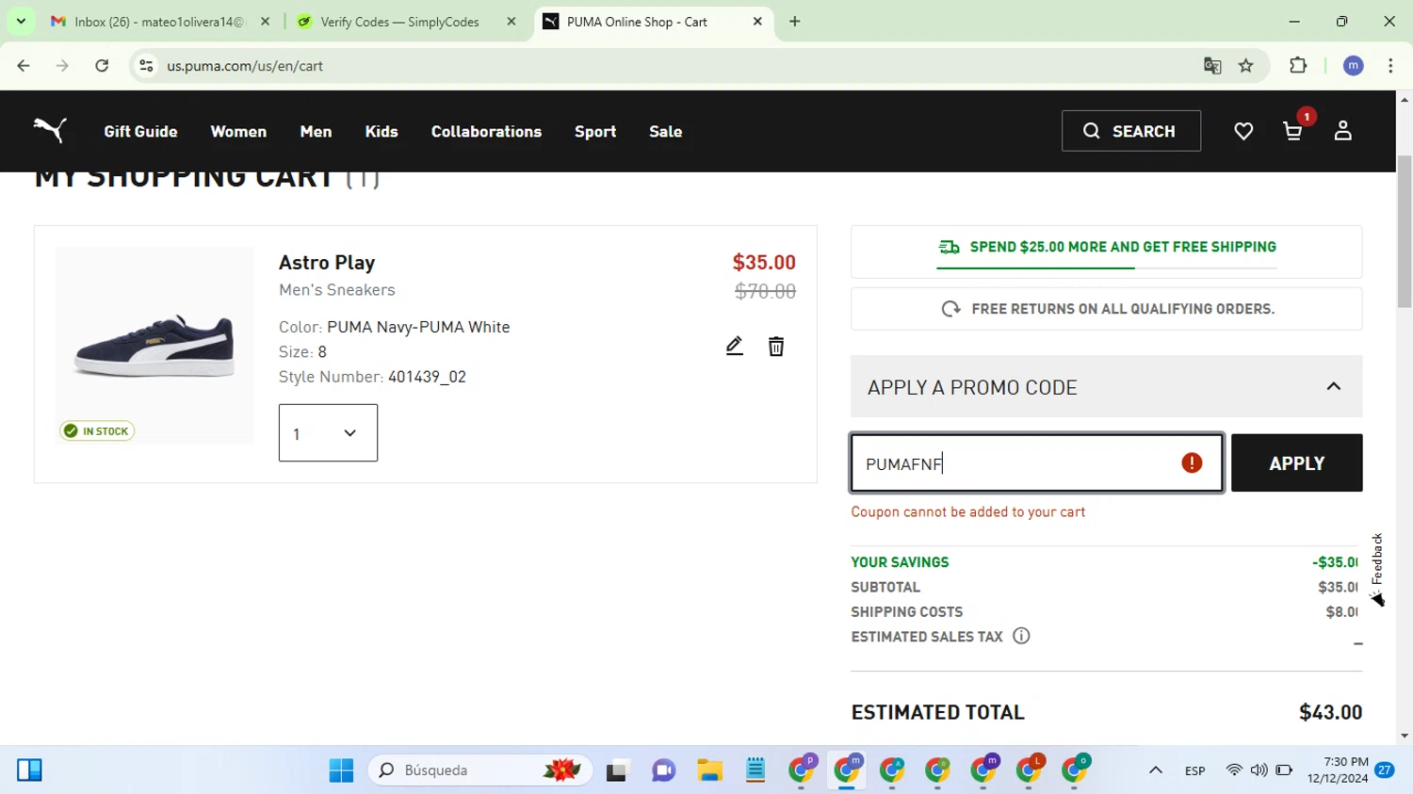Click the APPLY promo code button
1413x794 pixels.
point(1296,462)
